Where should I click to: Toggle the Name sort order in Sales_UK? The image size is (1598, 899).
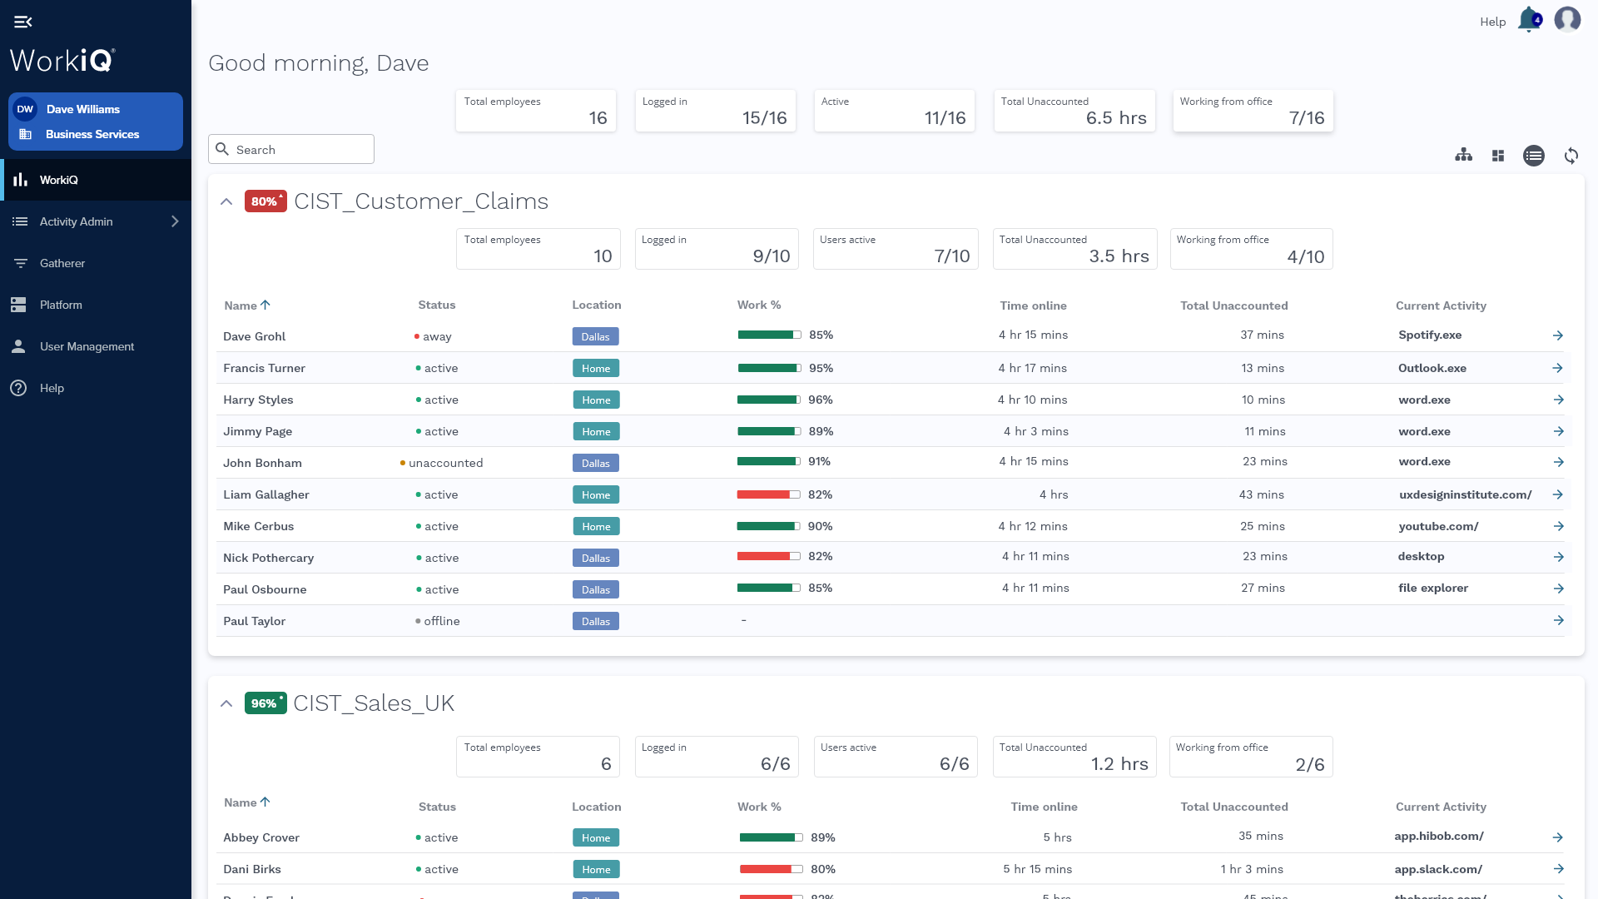pyautogui.click(x=246, y=802)
